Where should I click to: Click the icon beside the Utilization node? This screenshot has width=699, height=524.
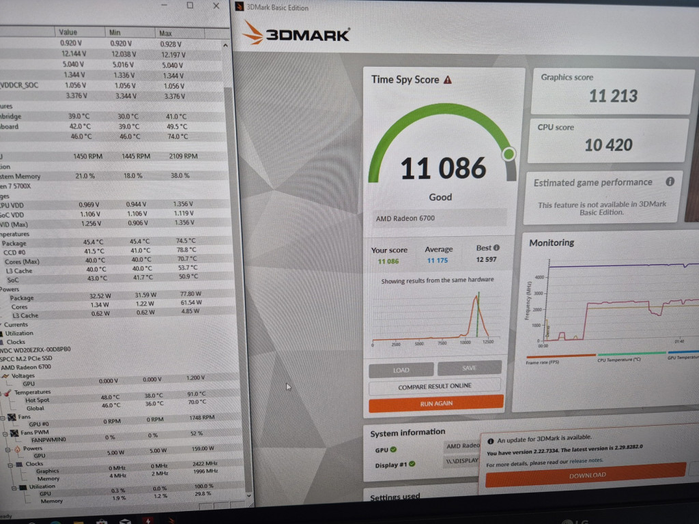coord(23,487)
